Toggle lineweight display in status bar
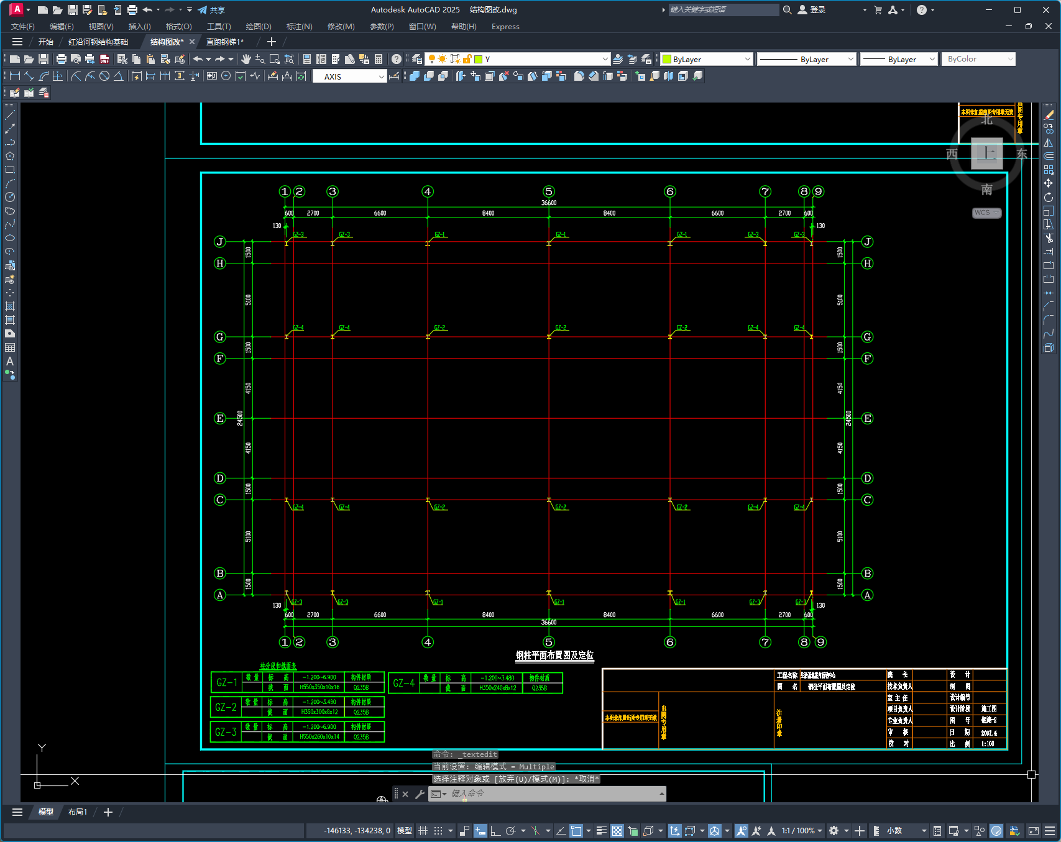The image size is (1061, 842). point(601,831)
